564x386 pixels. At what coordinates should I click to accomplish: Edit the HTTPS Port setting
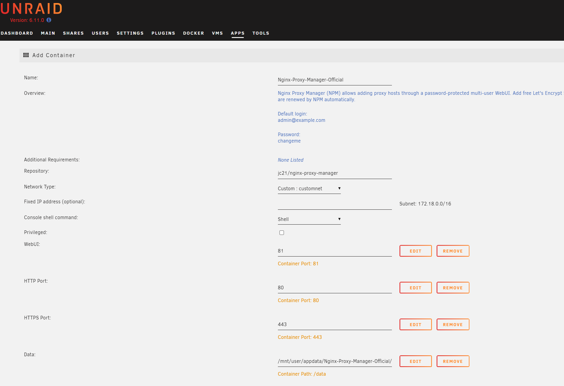click(x=416, y=325)
